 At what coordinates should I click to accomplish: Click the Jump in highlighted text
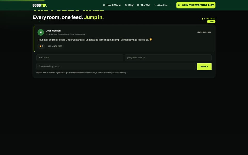(94, 17)
